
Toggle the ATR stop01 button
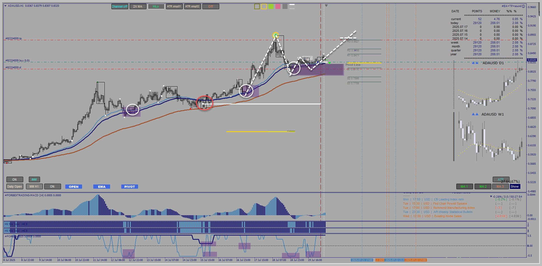[174, 6]
